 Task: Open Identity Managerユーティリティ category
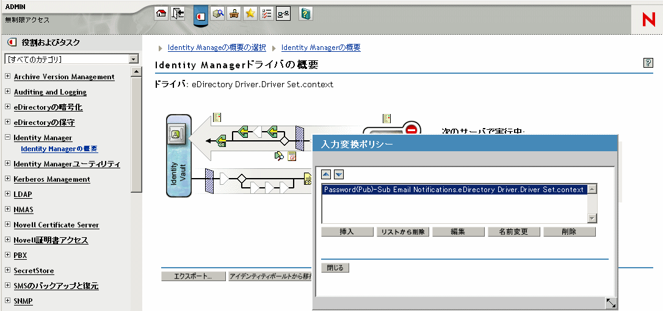point(67,164)
